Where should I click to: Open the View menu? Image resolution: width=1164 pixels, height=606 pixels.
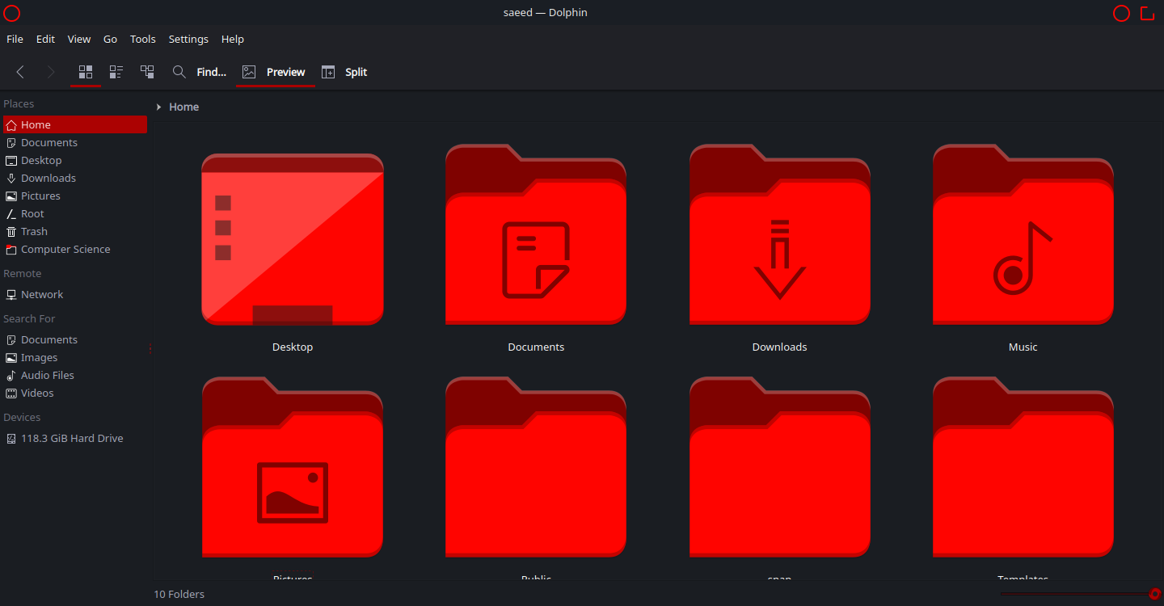[x=79, y=39]
